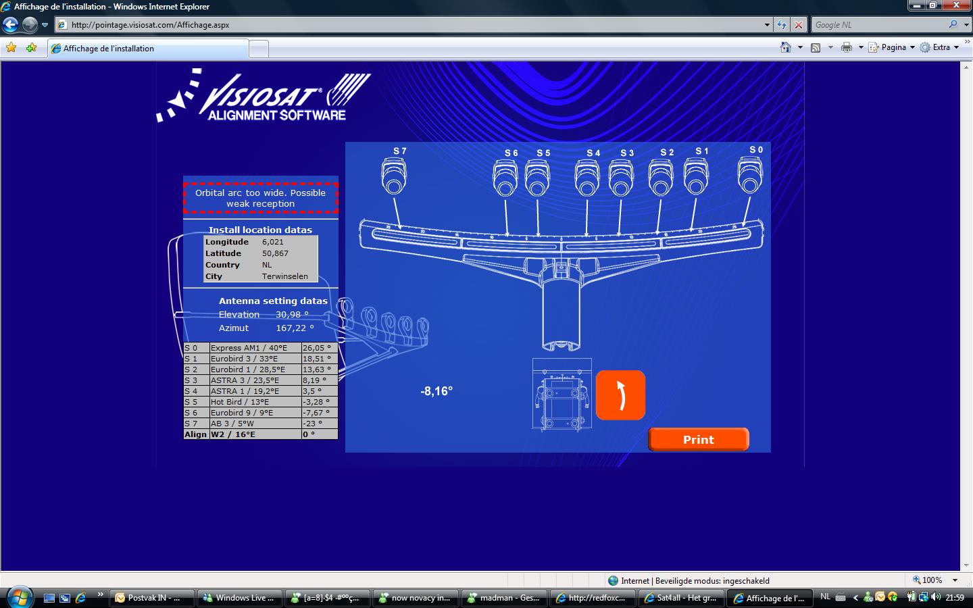The image size is (973, 608).
Task: Launch Internet Explorer from quick launch
Action: coord(80,598)
